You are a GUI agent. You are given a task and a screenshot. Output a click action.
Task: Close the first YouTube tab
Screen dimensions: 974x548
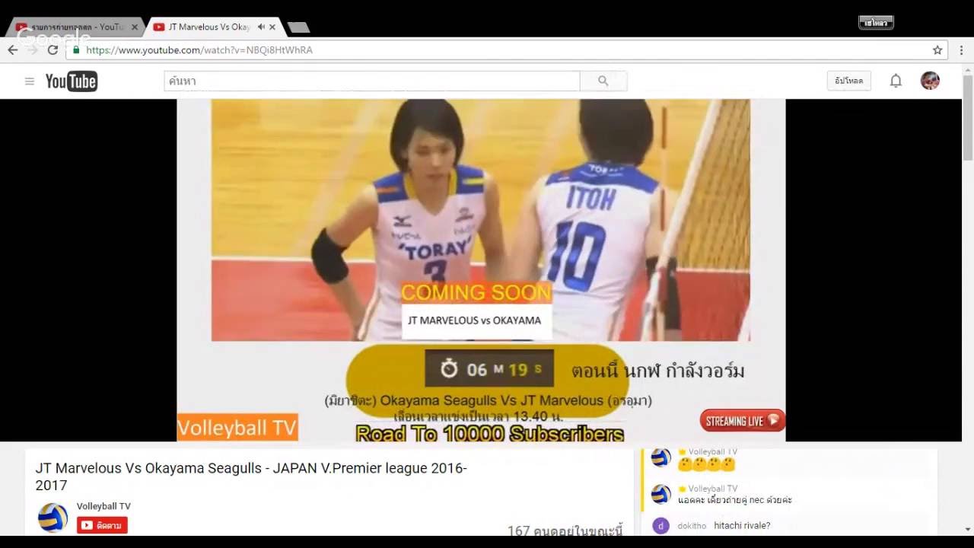135,27
